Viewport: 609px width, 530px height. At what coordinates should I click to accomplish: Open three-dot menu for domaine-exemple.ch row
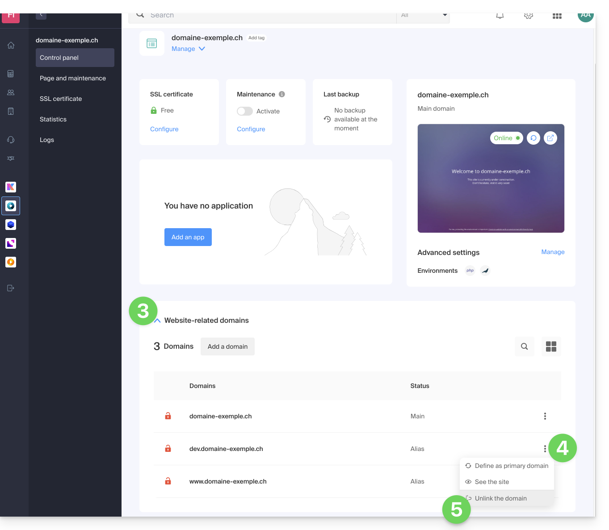(545, 416)
